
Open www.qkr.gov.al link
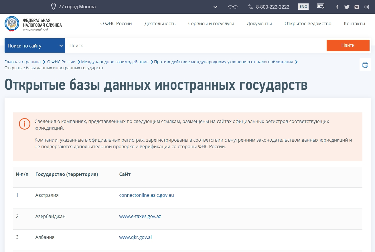pos(135,237)
